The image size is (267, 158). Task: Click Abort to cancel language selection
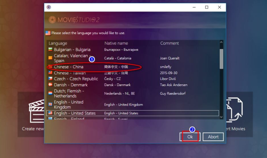point(213,137)
